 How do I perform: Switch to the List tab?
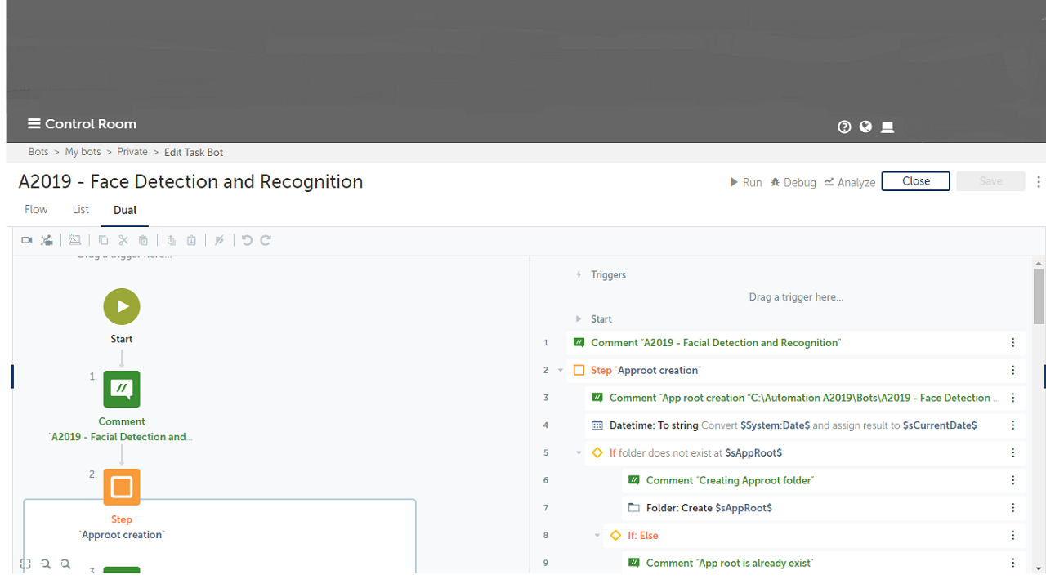click(80, 210)
